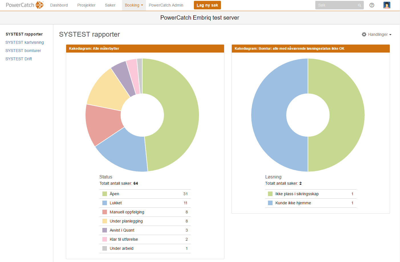The height and width of the screenshot is (262, 400).
Task: Open SYSTEST kartvisning sidebar link
Action: 25,42
